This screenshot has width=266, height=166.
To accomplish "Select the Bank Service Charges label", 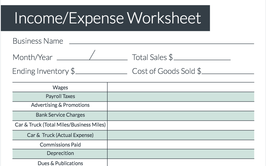I will [x=60, y=115].
